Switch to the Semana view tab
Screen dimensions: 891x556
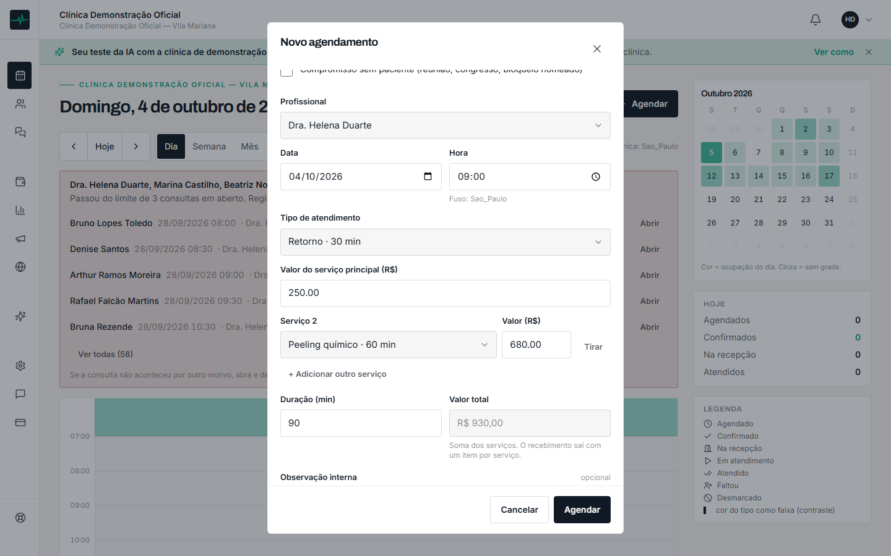click(209, 146)
